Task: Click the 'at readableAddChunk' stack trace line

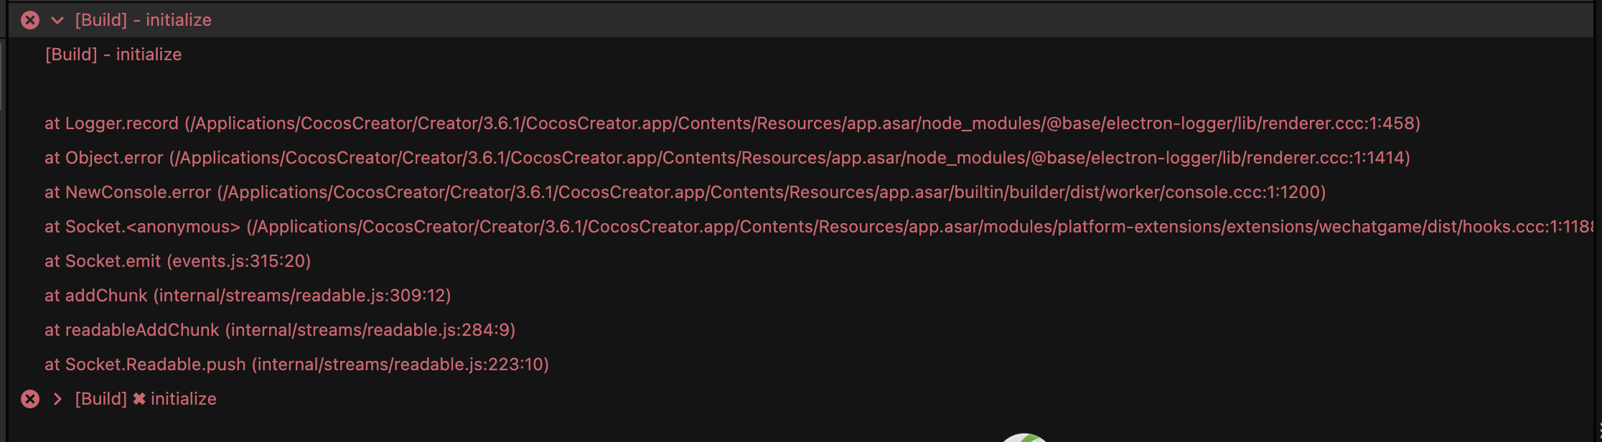Action: 280,330
